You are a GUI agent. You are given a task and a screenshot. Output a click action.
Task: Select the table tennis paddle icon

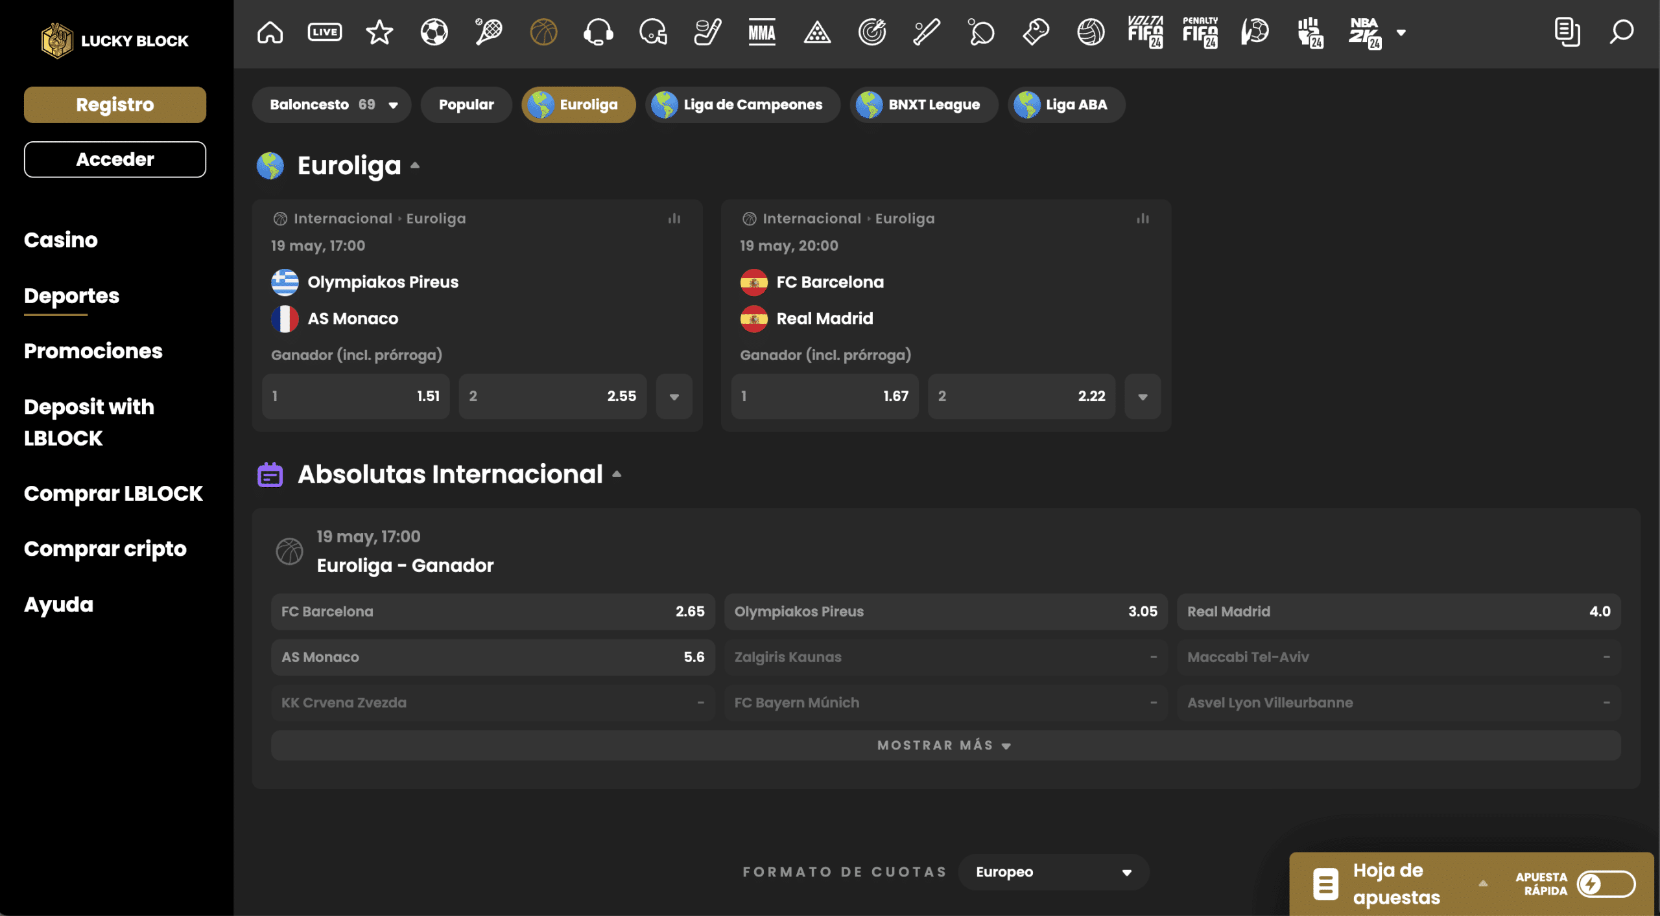coord(981,32)
